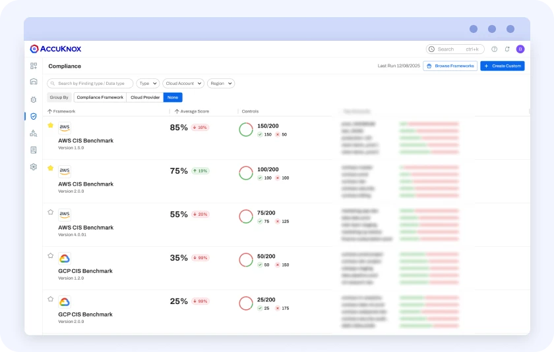Screen dimensions: 554x352
Task: Click the 35% average score
Action: [179, 258]
